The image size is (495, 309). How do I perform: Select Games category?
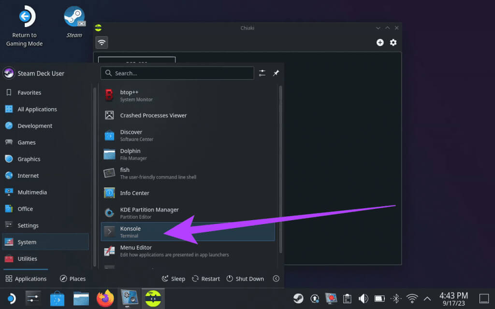click(45, 142)
